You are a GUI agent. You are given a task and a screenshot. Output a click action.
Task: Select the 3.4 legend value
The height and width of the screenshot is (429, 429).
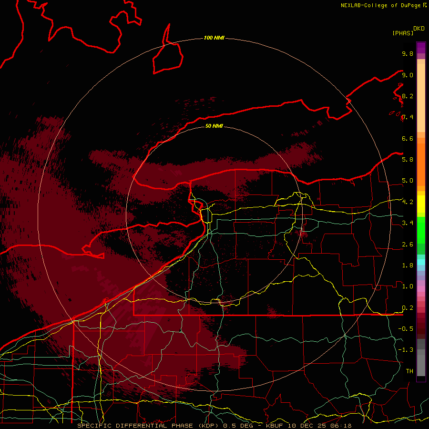[408, 223]
